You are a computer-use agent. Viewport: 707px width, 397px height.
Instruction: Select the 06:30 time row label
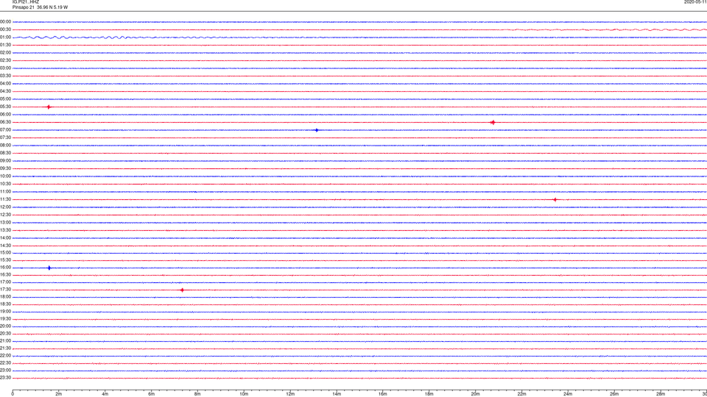click(x=6, y=122)
